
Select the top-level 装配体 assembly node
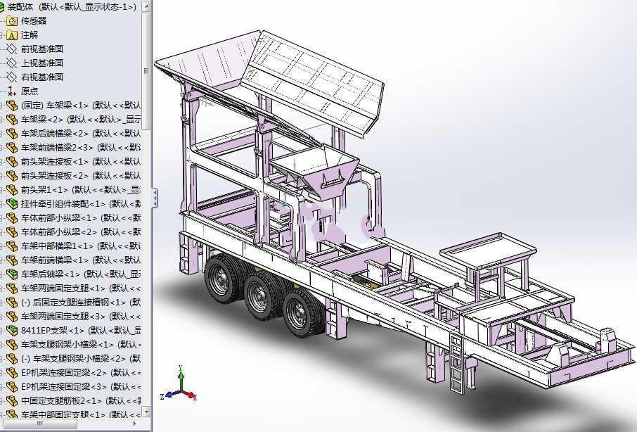click(70, 7)
